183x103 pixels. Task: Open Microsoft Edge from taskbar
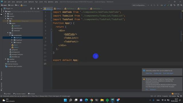coord(86,100)
